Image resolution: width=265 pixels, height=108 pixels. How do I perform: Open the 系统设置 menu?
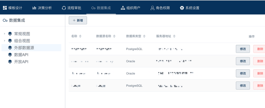pos(190,8)
